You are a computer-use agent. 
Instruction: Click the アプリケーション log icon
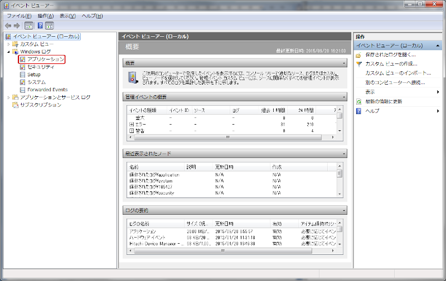22,60
